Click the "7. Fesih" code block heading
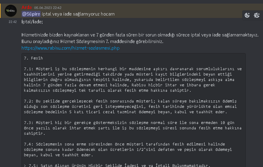Viewport: 263px width, 167px height. tap(34, 58)
